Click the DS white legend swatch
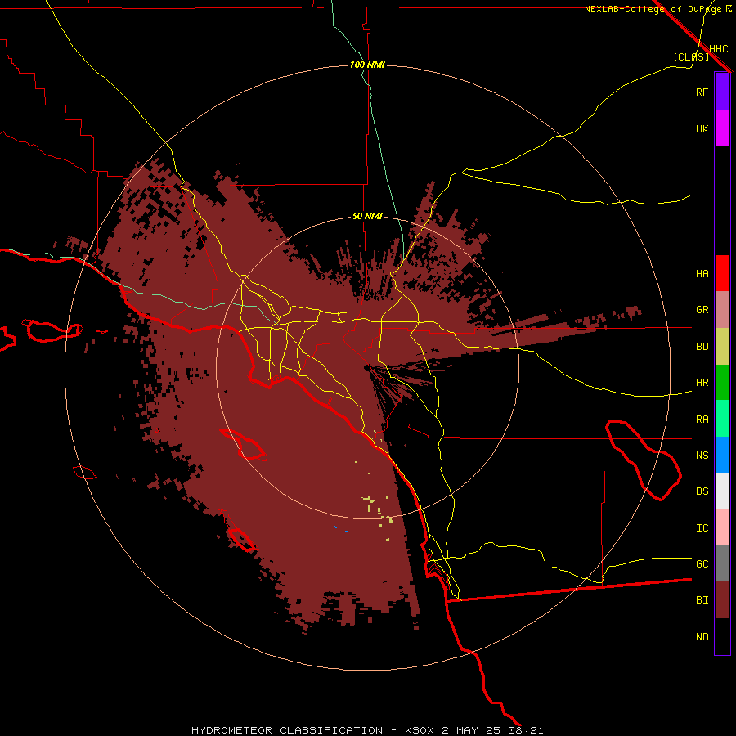Screen dimensions: 736x736 pos(722,491)
